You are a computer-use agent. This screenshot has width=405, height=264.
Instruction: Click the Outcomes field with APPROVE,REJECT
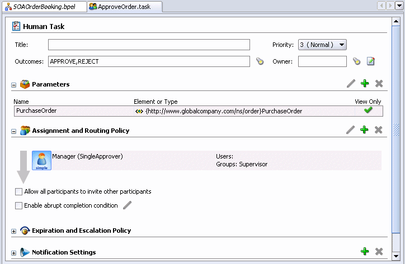(x=149, y=61)
